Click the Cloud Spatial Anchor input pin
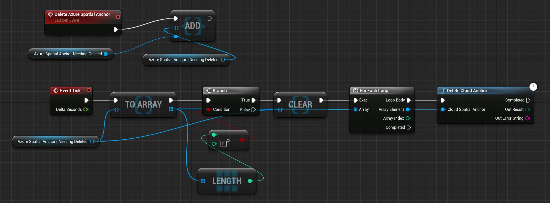The width and height of the screenshot is (550, 203). (x=443, y=109)
